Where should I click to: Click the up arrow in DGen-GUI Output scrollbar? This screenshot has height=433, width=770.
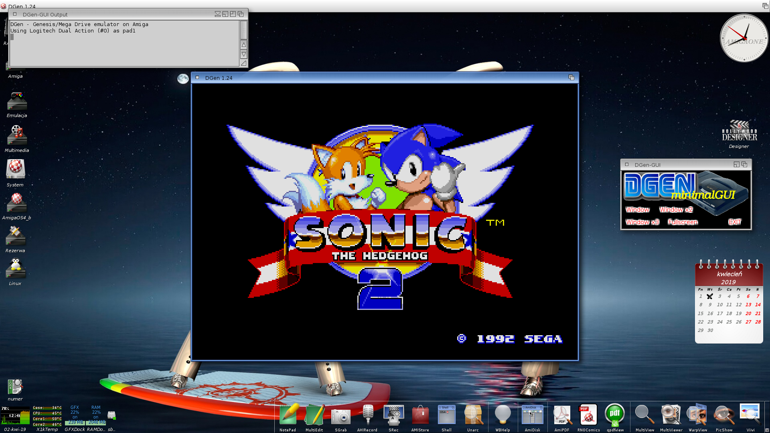coord(243,45)
